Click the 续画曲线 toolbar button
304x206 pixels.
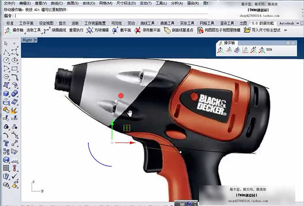coord(55,30)
